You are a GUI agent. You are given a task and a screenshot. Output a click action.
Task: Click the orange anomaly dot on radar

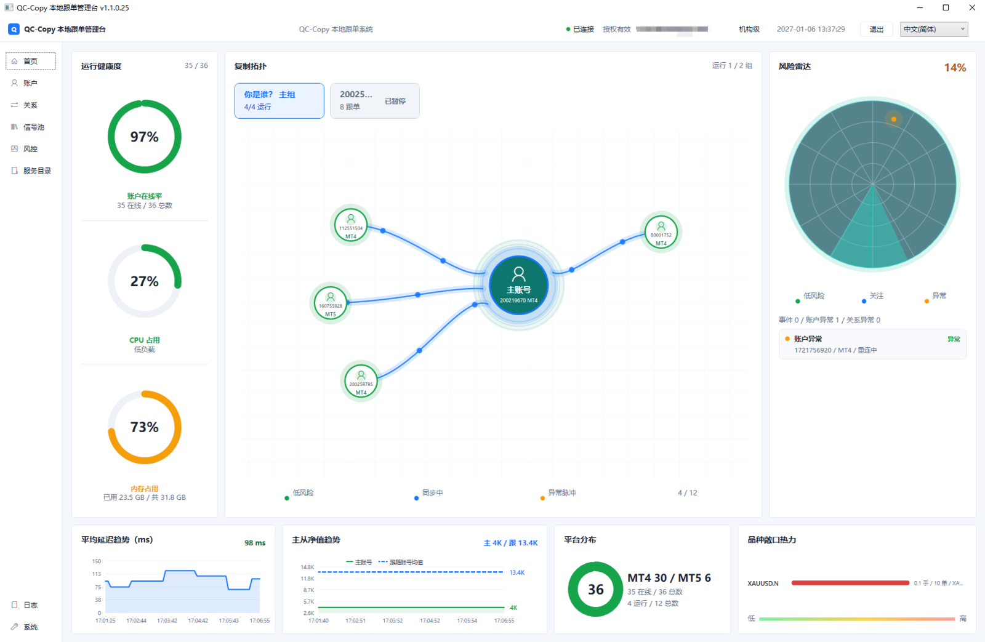point(894,119)
